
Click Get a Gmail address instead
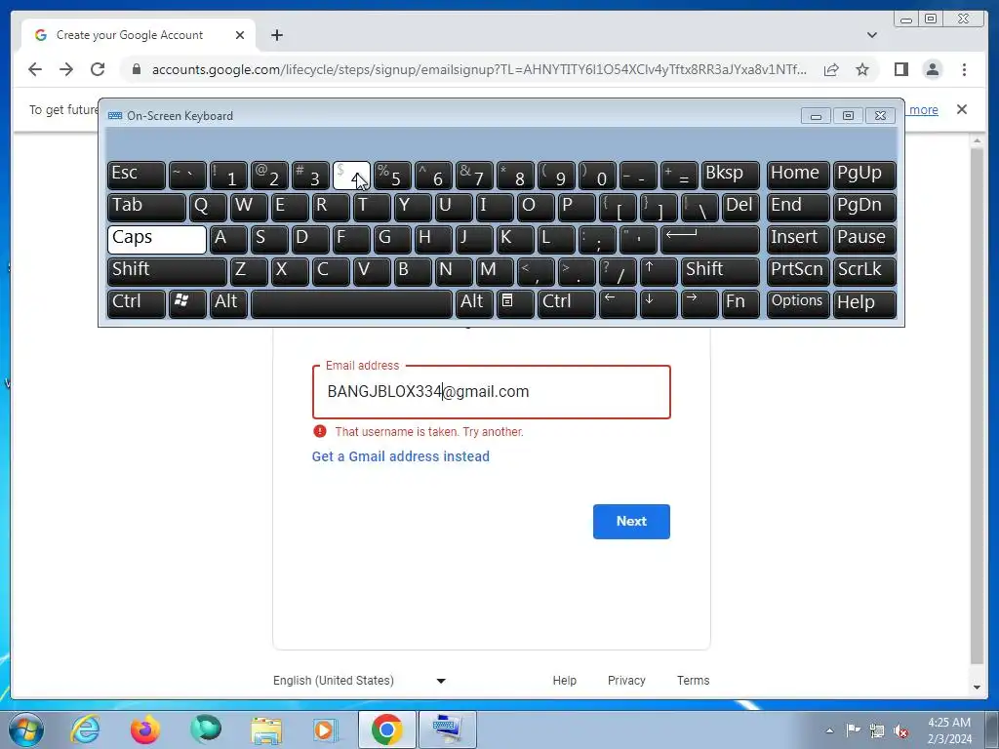pos(401,456)
